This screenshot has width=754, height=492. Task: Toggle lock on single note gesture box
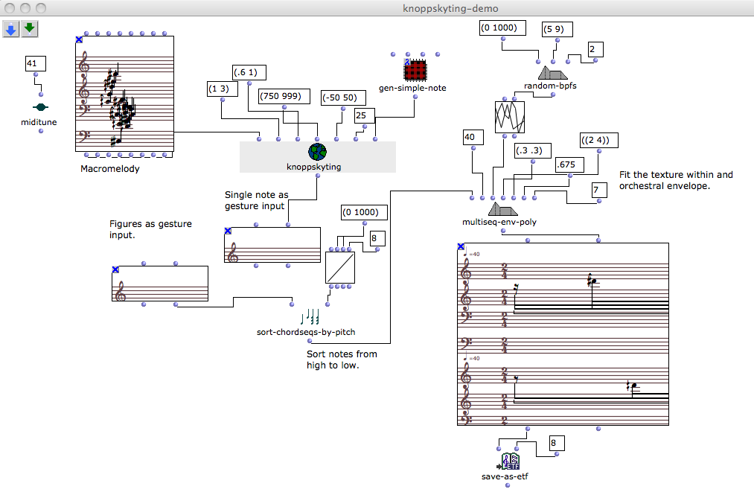click(229, 232)
